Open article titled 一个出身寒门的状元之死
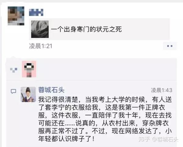The height and width of the screenshot is (147, 183). 87,29
